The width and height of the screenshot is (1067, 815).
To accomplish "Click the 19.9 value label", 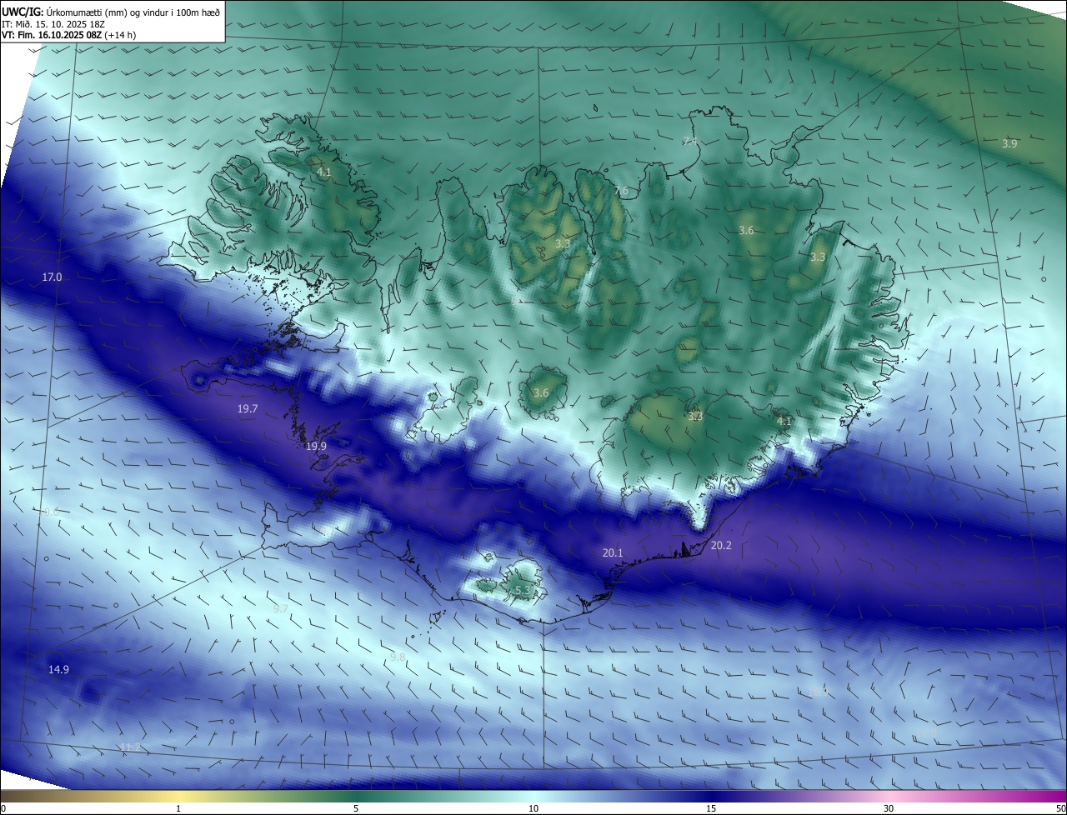I will tap(316, 447).
